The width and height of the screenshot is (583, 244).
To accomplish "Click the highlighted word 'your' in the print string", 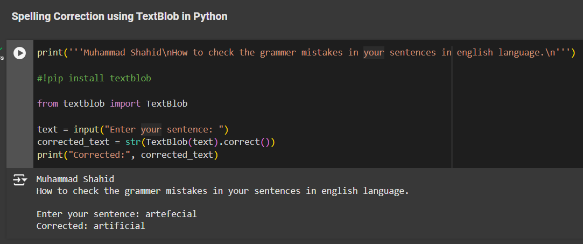I will [374, 53].
